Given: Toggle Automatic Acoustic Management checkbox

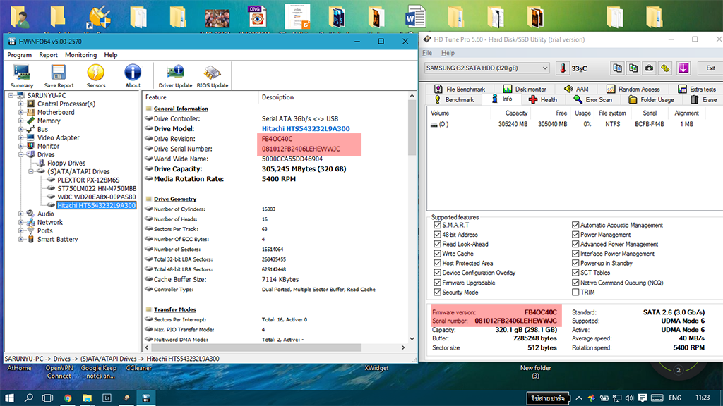Looking at the screenshot, I should click(575, 225).
